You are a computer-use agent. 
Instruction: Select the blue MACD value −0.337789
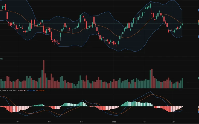[31, 91]
